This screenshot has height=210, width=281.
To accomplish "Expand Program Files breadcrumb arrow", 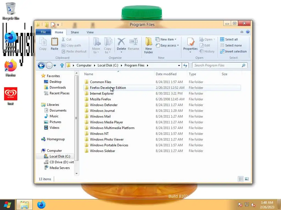I will click(147, 65).
